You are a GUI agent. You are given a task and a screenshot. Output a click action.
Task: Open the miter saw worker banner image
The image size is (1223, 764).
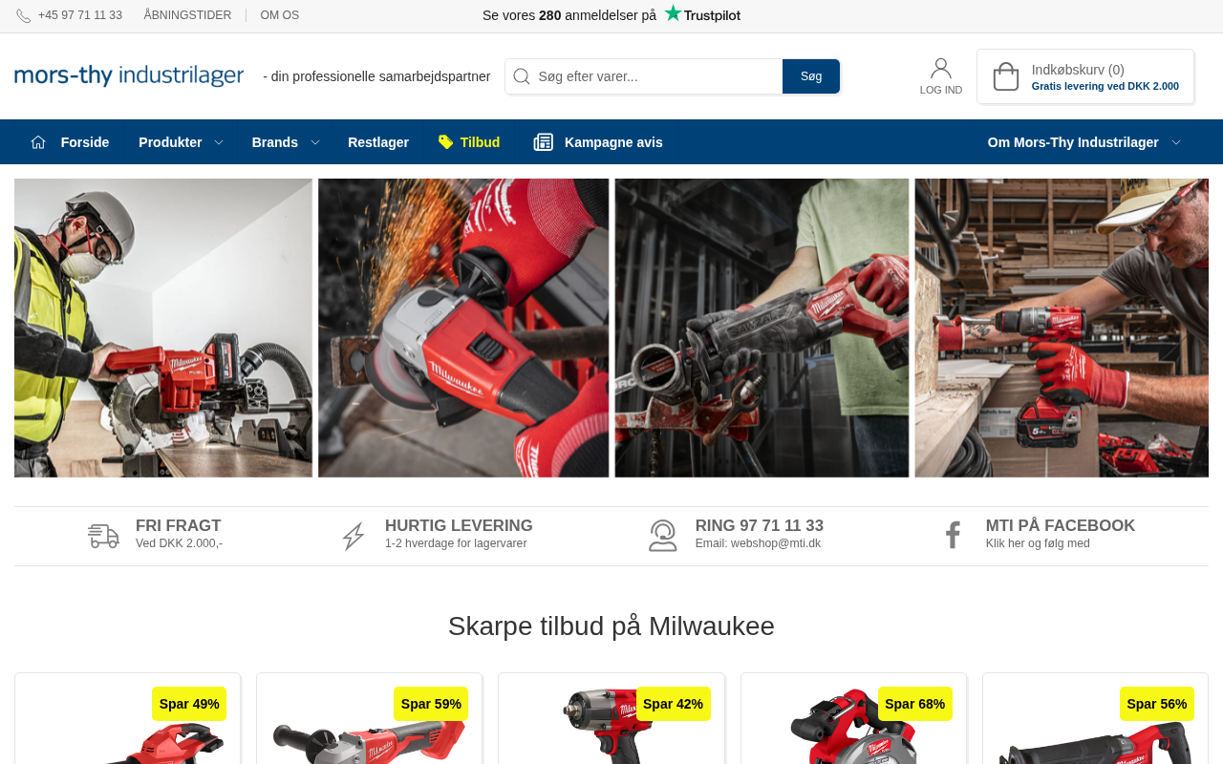click(163, 328)
